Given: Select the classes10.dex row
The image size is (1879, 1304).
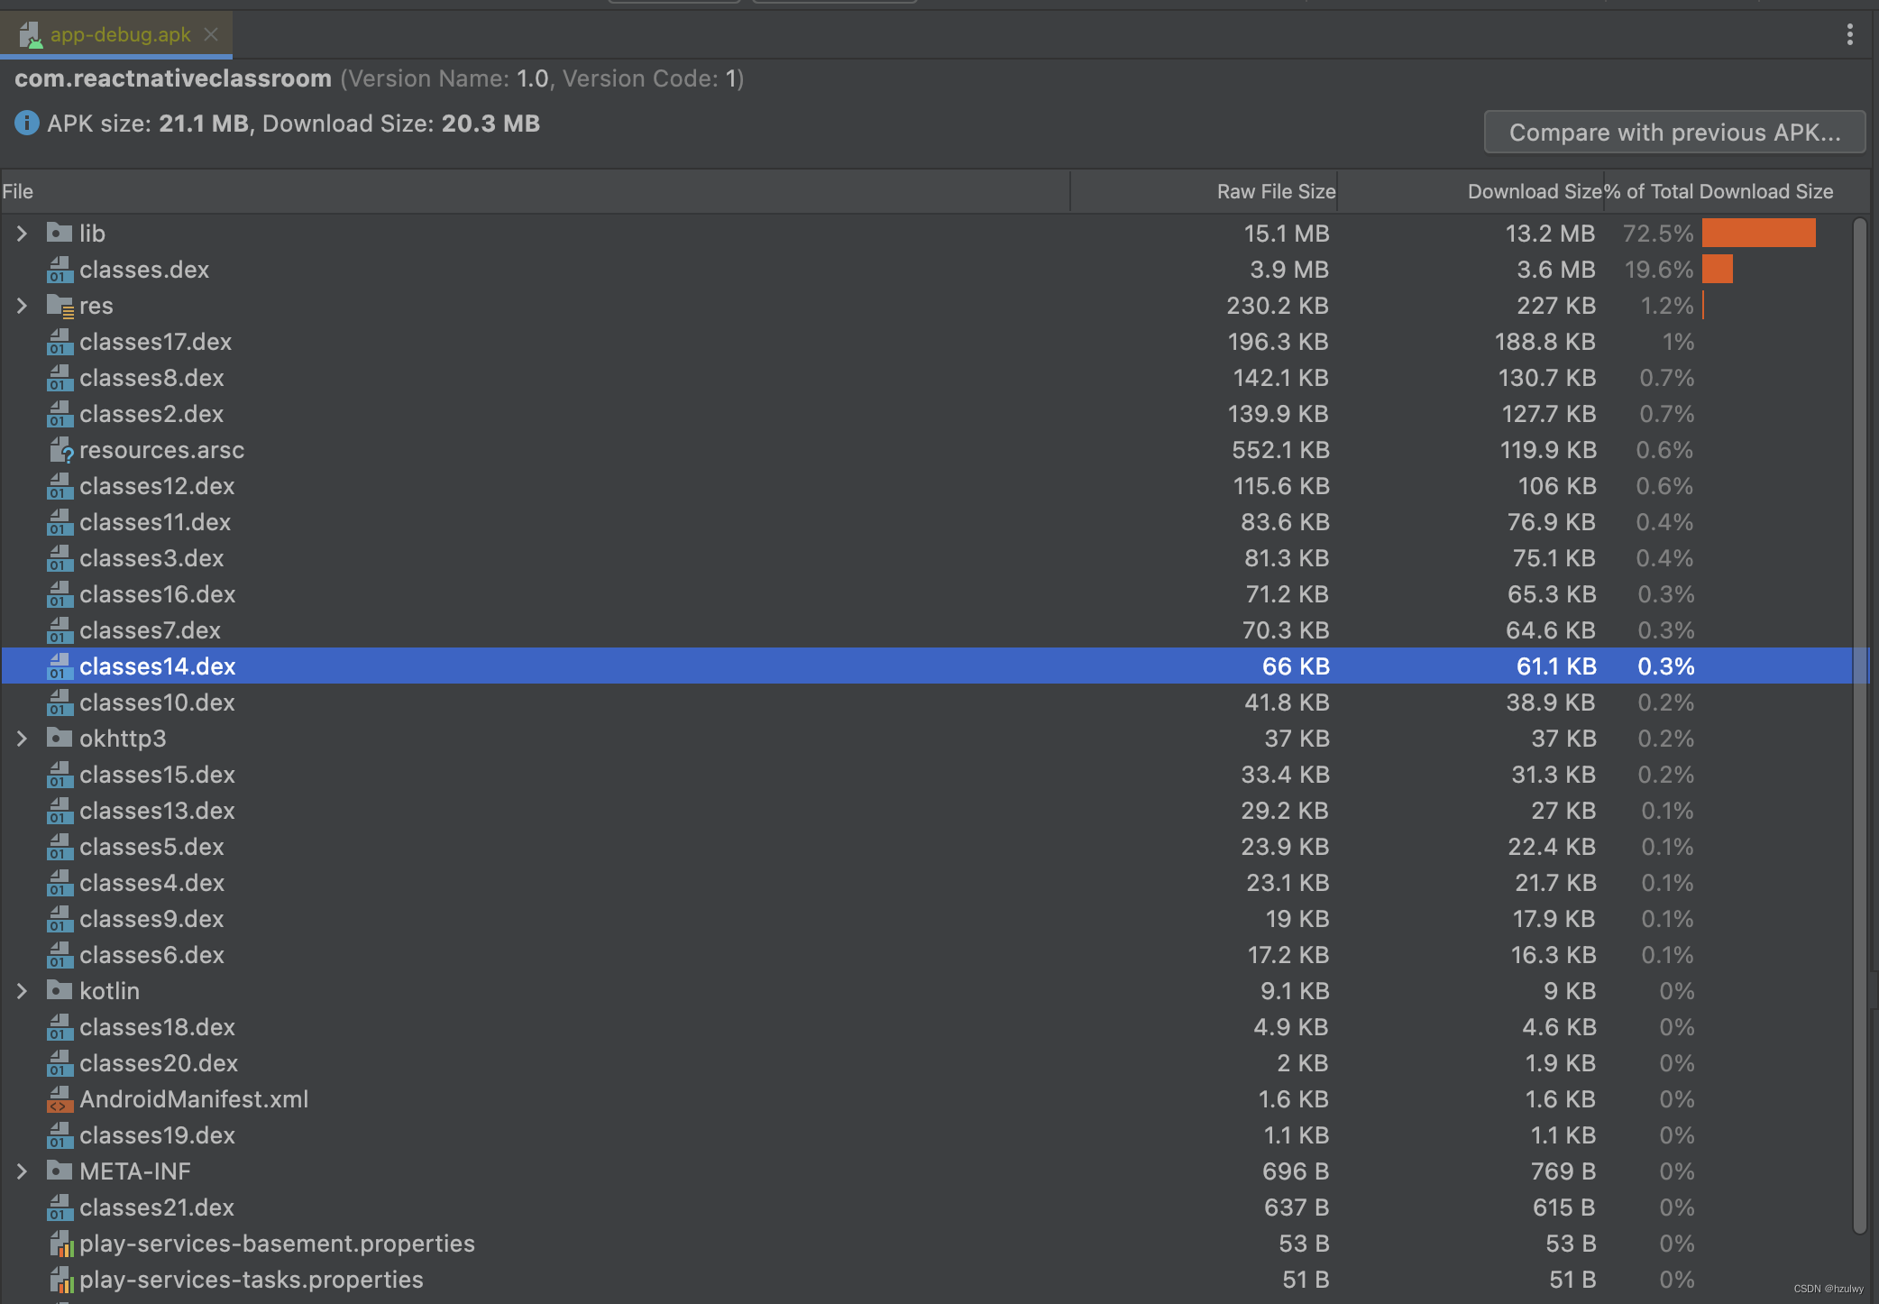Looking at the screenshot, I should point(934,703).
